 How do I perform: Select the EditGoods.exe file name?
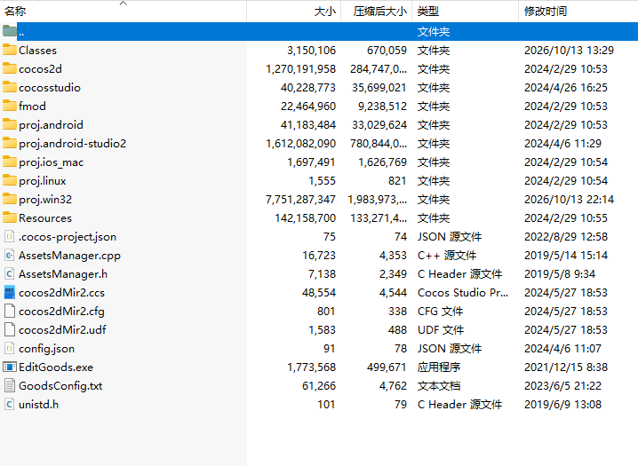point(56,367)
